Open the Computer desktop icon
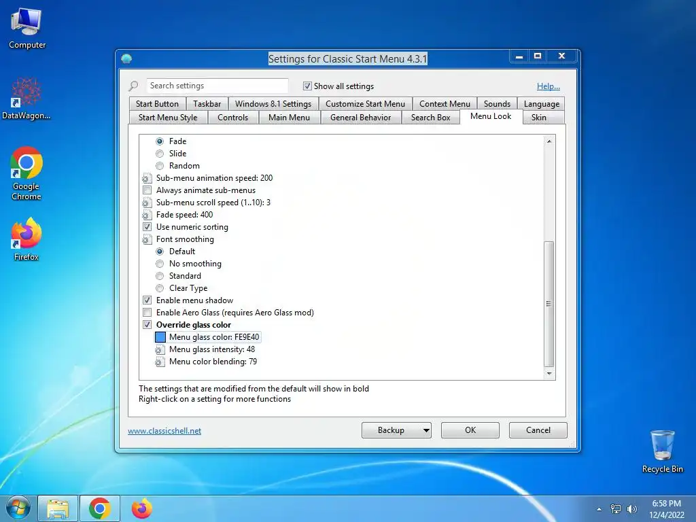Viewport: 696px width, 522px height. point(27,28)
